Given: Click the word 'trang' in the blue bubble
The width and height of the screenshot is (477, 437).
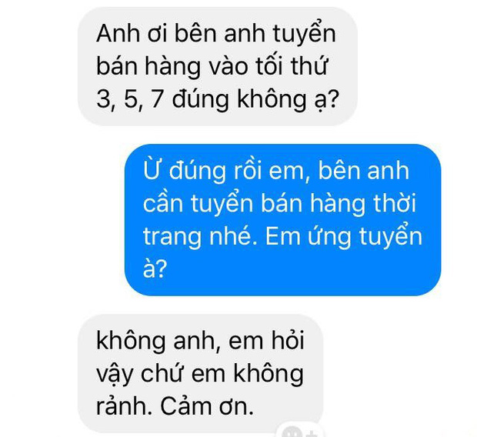Looking at the screenshot, I should (x=172, y=238).
